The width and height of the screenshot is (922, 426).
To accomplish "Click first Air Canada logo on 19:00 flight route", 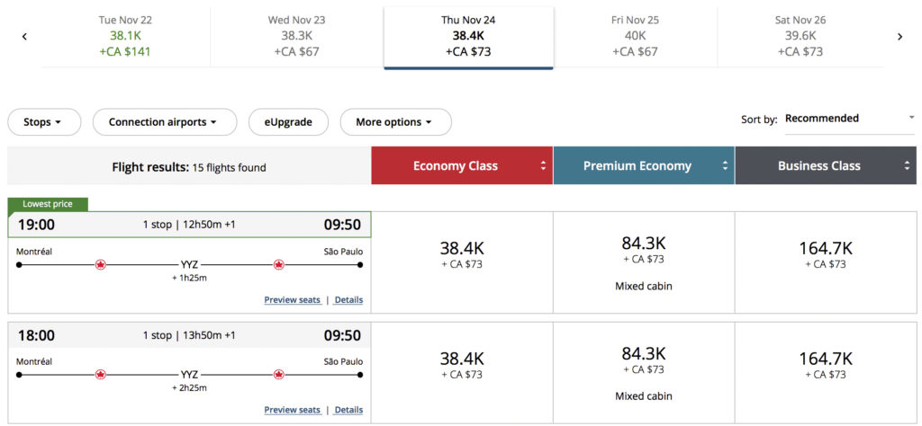I will click(x=101, y=265).
